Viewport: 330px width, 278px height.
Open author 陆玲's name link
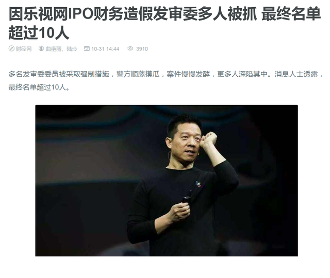point(72,49)
